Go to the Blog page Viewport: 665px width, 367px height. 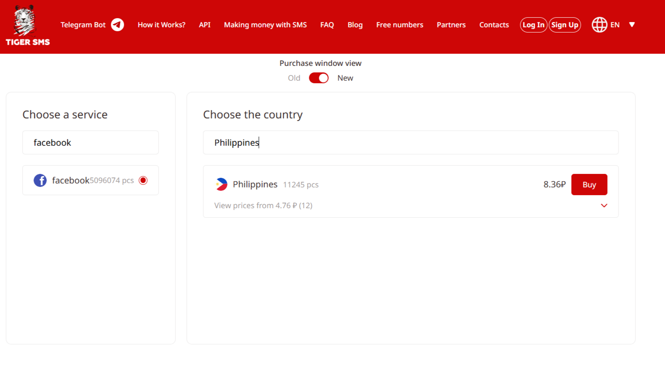pyautogui.click(x=355, y=25)
